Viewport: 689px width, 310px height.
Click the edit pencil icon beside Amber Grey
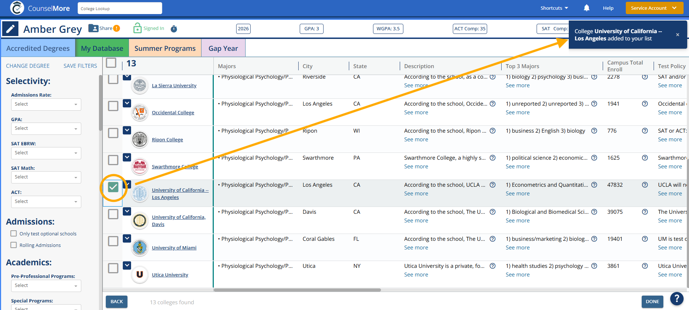click(10, 28)
